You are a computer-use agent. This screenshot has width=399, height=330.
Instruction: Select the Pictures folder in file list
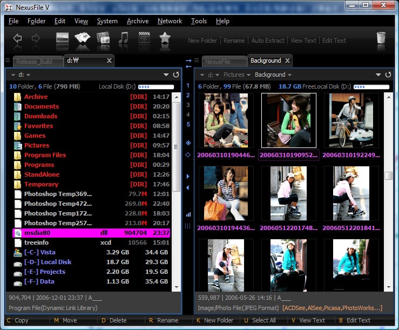(x=37, y=145)
